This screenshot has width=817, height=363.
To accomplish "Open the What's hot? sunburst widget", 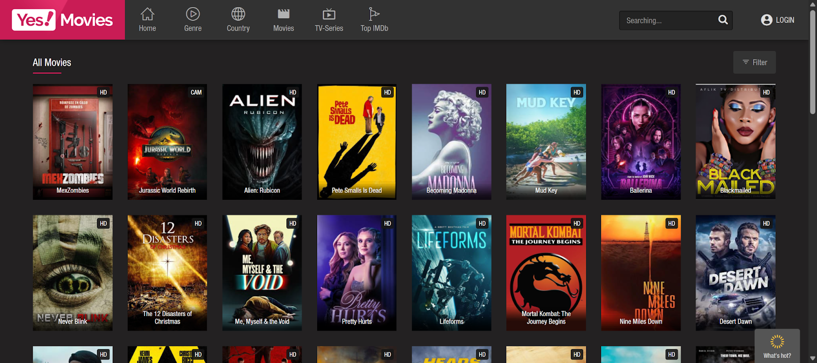I will [777, 346].
